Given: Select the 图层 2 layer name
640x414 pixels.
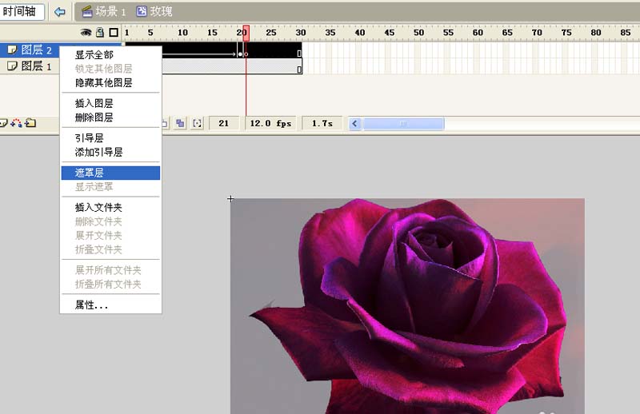Looking at the screenshot, I should point(36,50).
